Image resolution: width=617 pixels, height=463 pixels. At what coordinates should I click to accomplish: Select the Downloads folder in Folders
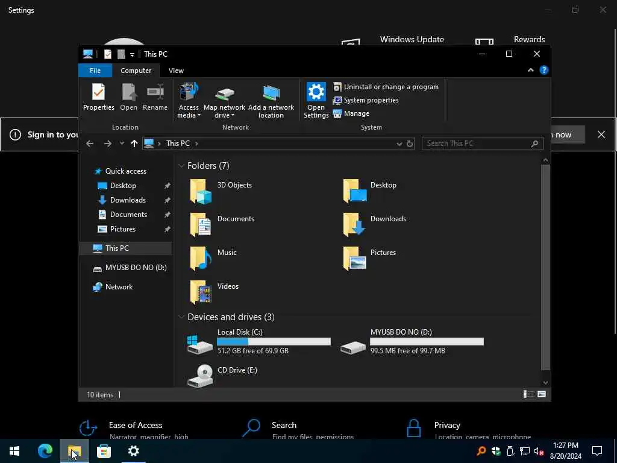[x=354, y=225]
